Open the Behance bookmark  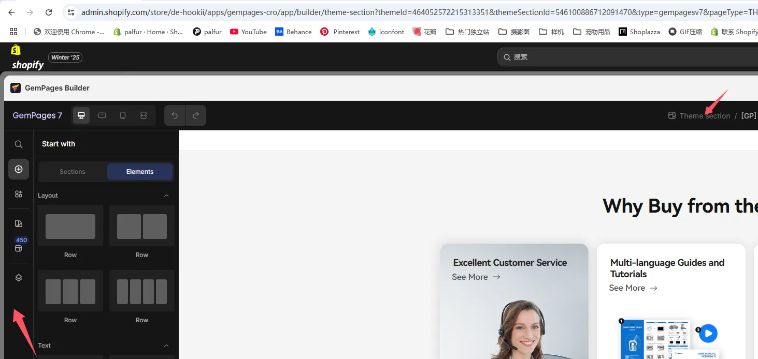point(293,32)
